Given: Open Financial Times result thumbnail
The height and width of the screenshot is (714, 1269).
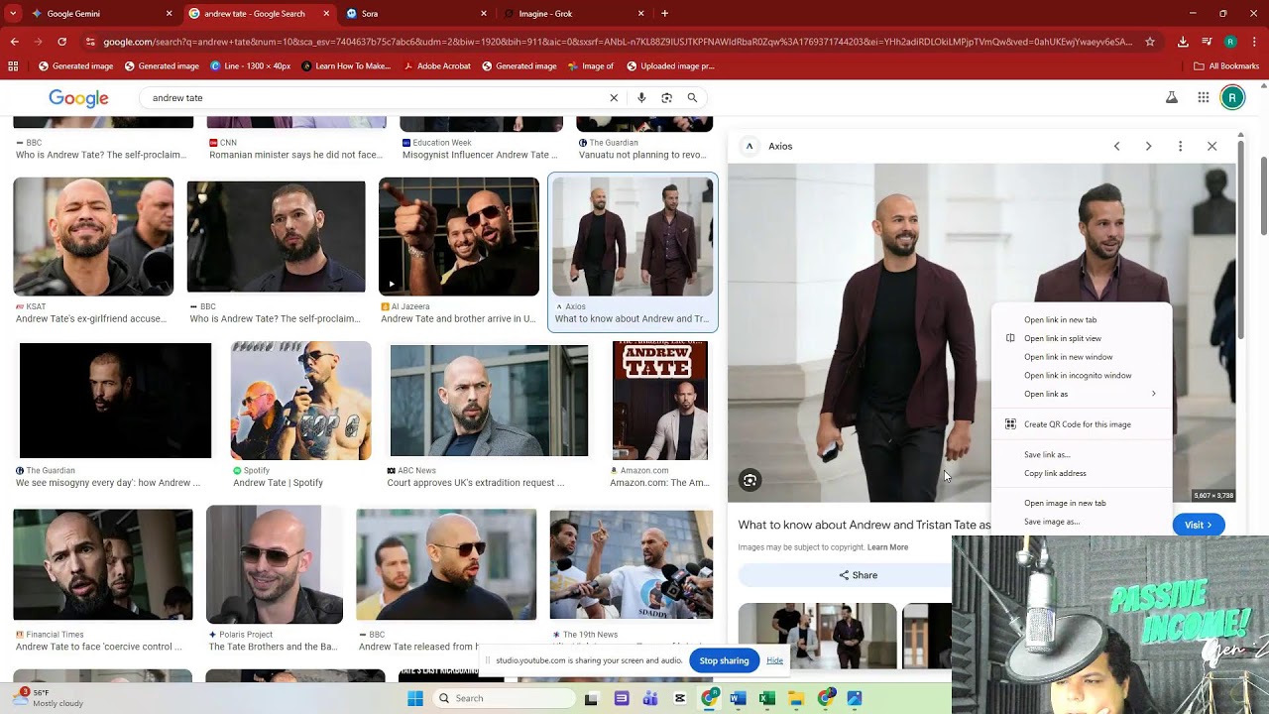Looking at the screenshot, I should click(x=103, y=565).
